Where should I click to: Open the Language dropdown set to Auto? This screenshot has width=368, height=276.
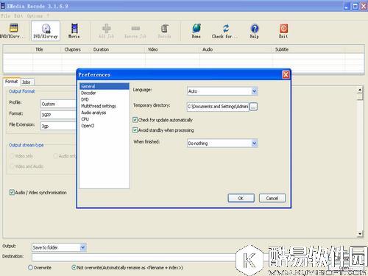point(222,91)
